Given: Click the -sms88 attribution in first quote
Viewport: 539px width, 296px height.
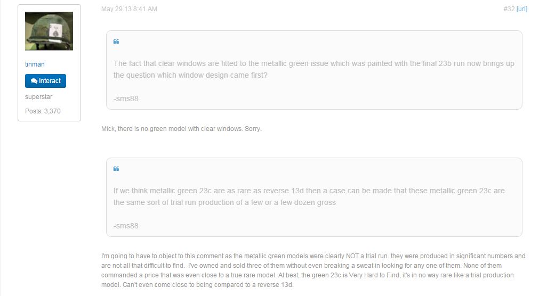Looking at the screenshot, I should click(126, 98).
